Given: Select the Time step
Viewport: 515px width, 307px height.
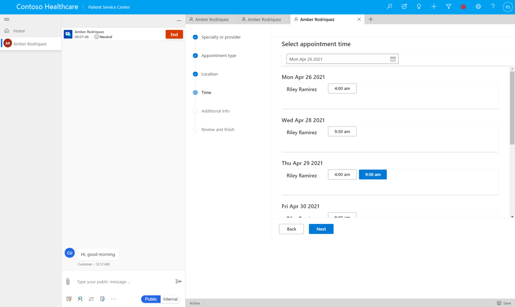Looking at the screenshot, I should 206,93.
